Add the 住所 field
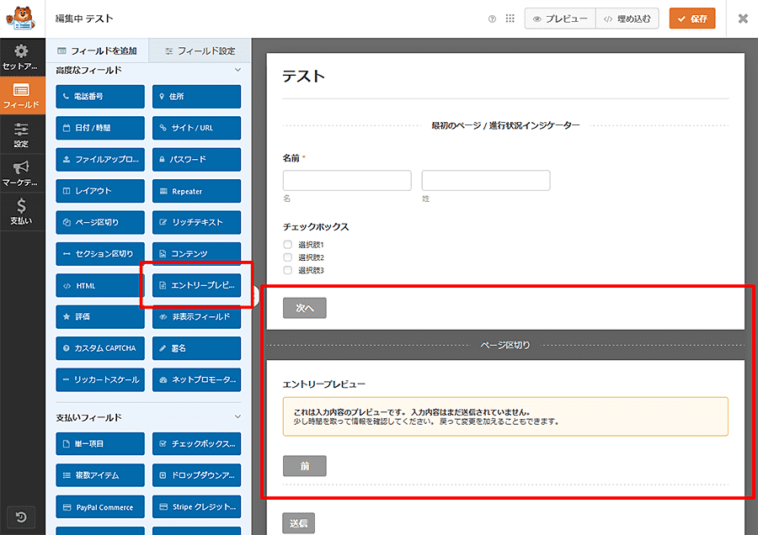 tap(196, 97)
